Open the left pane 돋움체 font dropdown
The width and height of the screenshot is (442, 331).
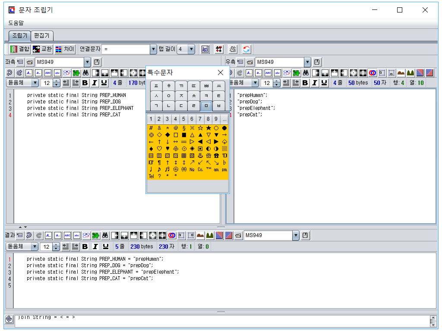(35, 83)
